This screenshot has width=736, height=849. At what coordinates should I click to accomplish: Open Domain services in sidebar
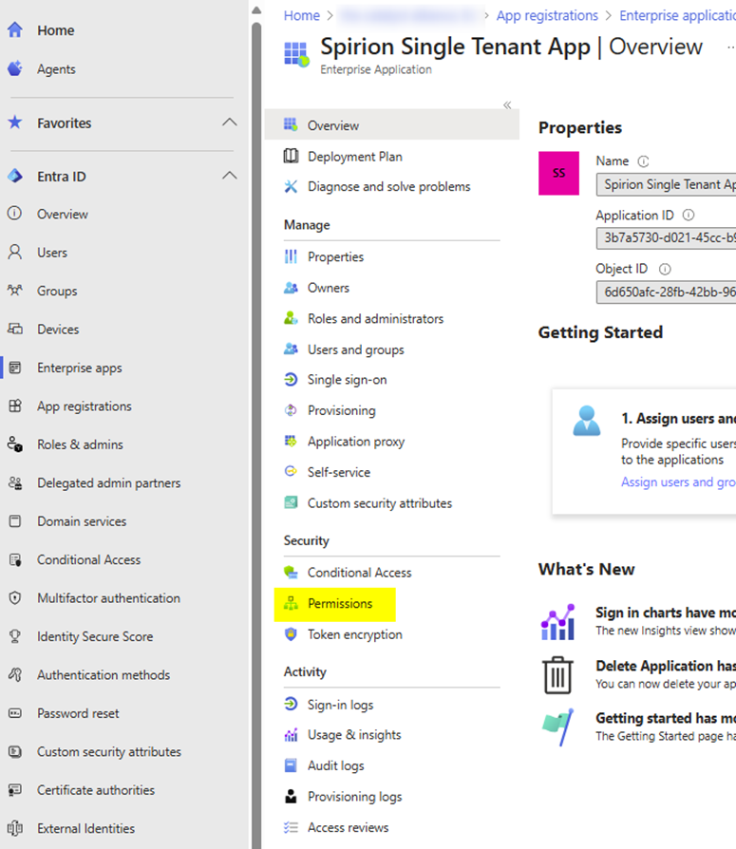pos(82,521)
